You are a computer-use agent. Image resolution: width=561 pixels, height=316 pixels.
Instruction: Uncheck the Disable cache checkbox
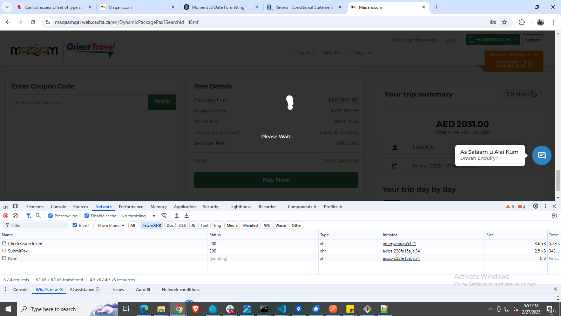tap(87, 216)
